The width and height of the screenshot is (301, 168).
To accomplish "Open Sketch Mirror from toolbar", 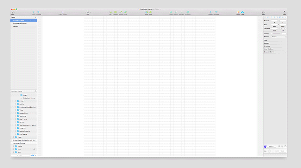I will [238, 12].
